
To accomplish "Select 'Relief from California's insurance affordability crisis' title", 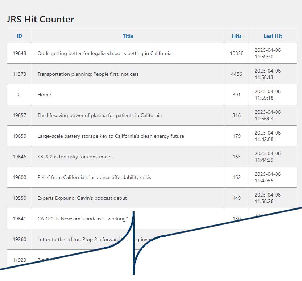I will (94, 177).
